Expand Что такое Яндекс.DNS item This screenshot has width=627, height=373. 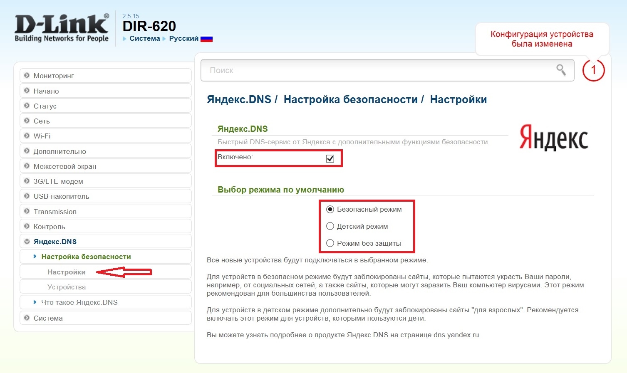79,302
